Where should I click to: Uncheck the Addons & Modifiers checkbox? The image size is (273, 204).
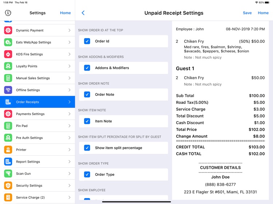click(x=87, y=68)
